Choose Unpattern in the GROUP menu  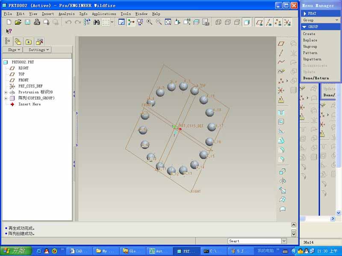tap(312, 59)
